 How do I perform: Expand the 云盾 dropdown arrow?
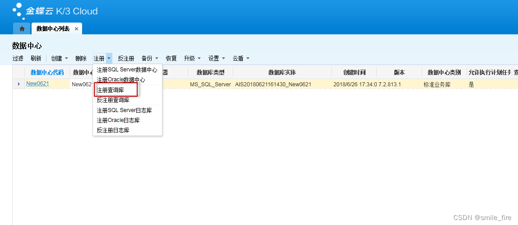click(248, 58)
